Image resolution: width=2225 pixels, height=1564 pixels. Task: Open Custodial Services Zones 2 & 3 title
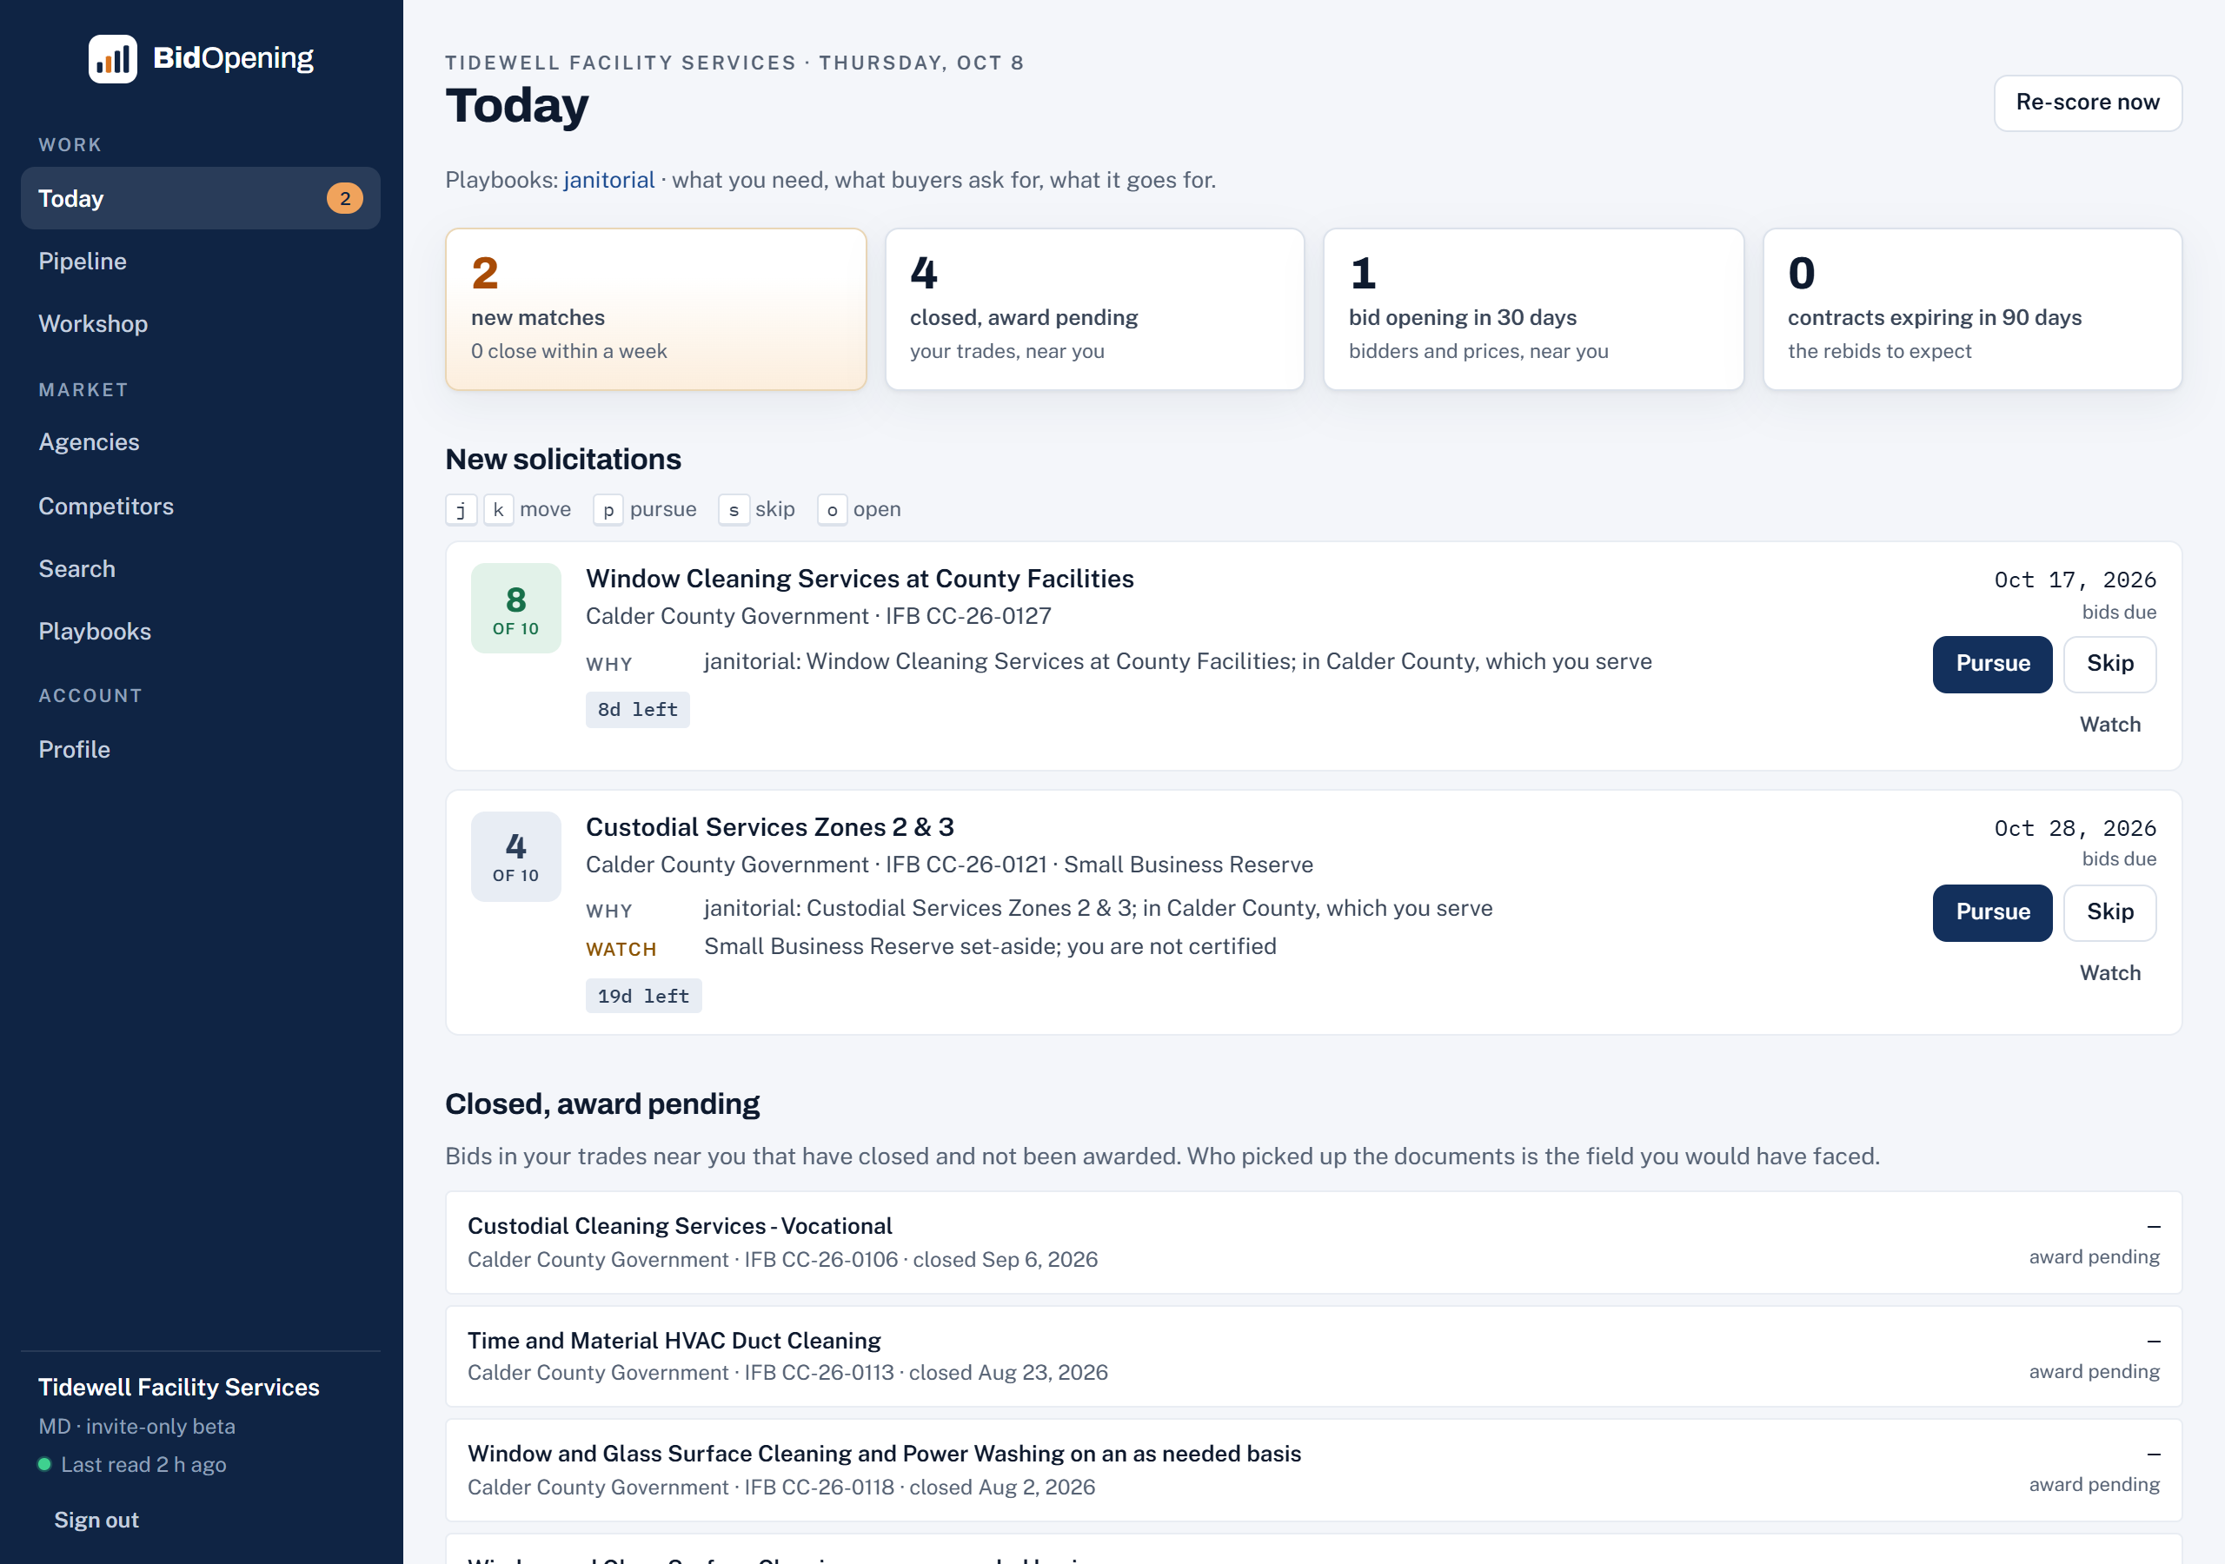point(769,826)
